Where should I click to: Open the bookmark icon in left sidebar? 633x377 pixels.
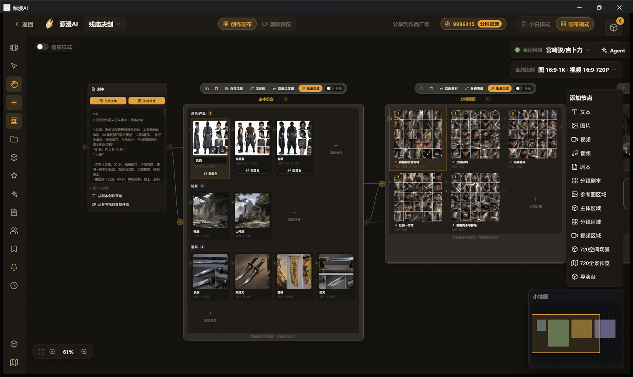pos(14,249)
